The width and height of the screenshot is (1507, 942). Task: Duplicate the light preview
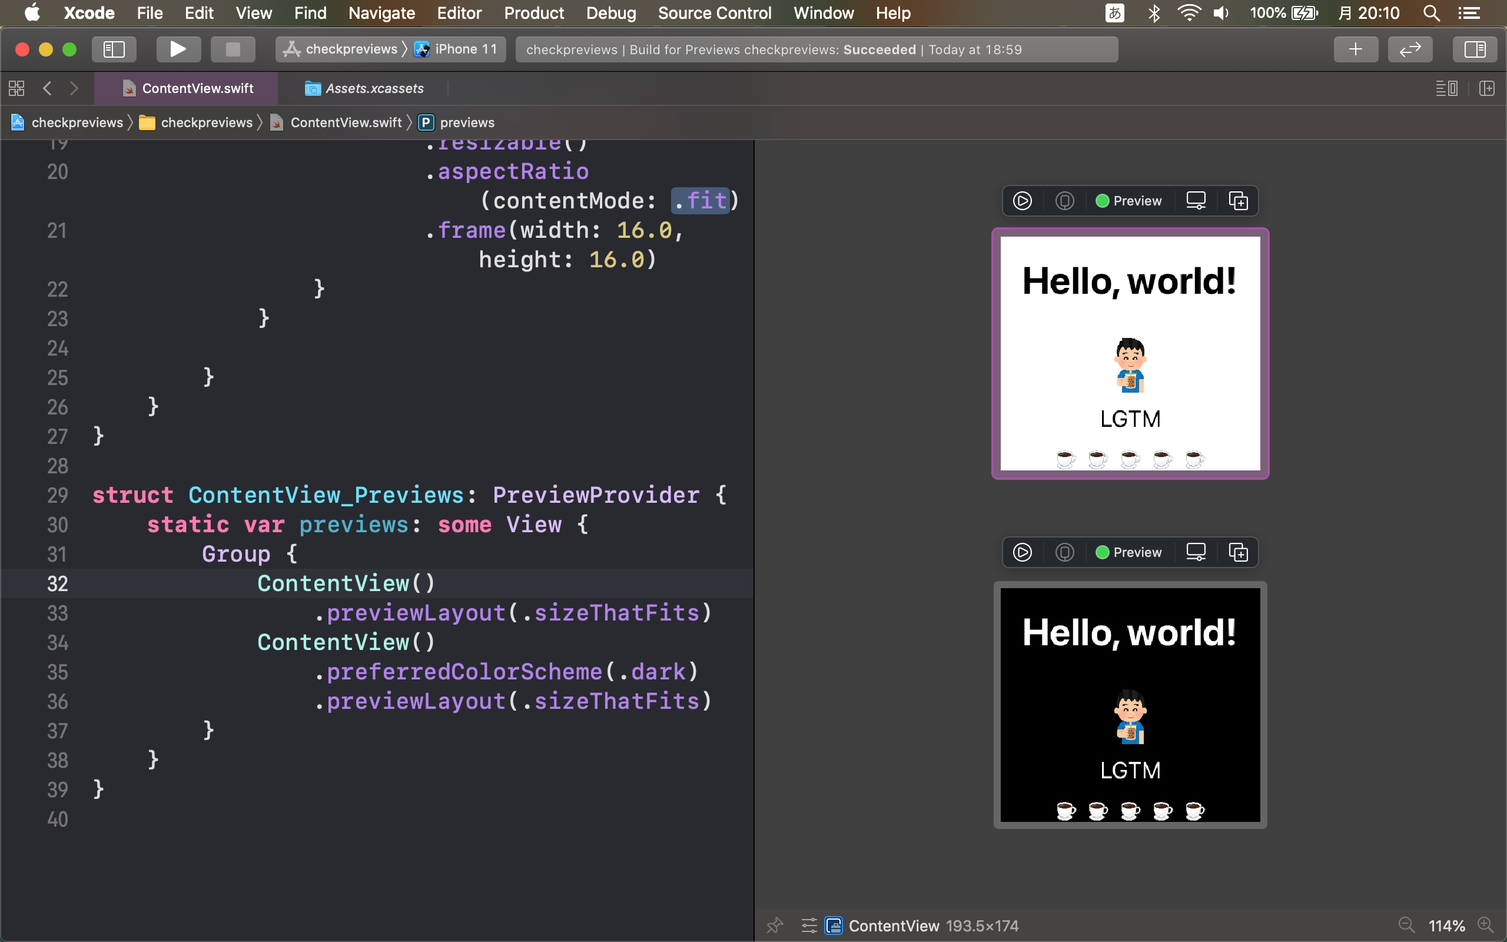[x=1238, y=201]
